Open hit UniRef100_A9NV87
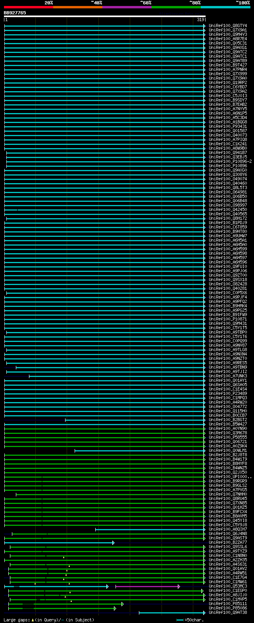Image resolution: width=254 pixels, height=623 pixels. point(228,346)
